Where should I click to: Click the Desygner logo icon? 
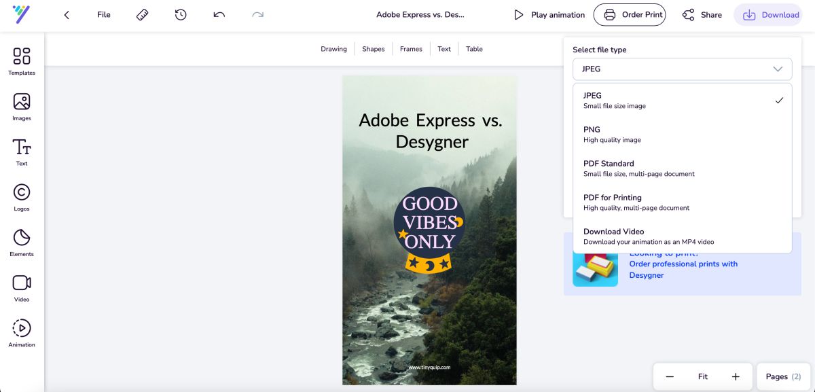coord(21,14)
